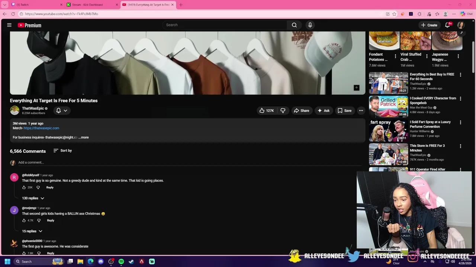
Task: Dislike the video
Action: (x=283, y=111)
